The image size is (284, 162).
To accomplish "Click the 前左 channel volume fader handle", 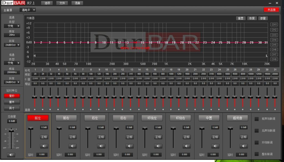I will pyautogui.click(x=31, y=128).
